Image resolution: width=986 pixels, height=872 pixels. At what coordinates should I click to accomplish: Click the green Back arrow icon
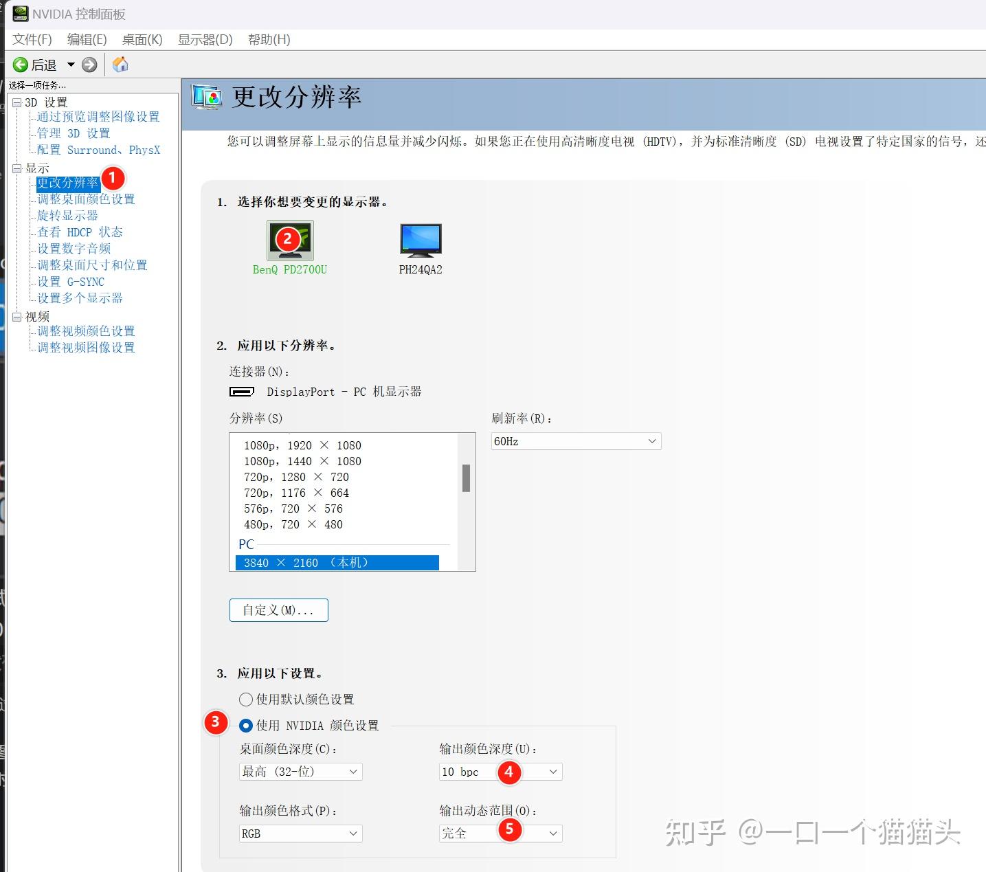[21, 65]
